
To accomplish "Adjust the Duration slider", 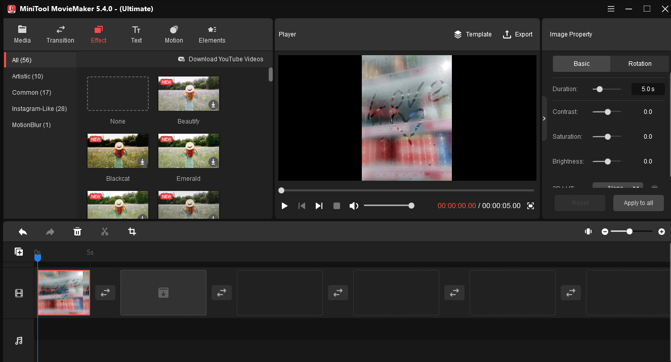I will click(x=607, y=89).
